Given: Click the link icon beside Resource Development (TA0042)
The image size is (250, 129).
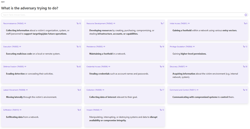Looking at the screenshot, I should coord(114,23).
